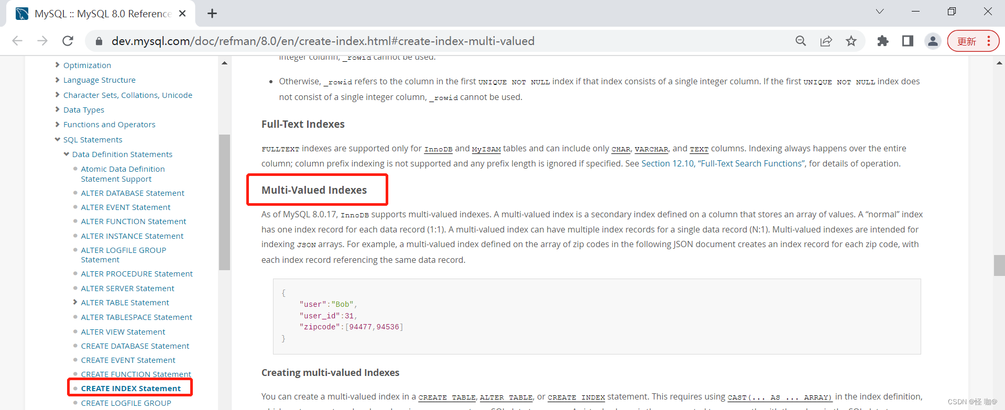The width and height of the screenshot is (1005, 410).
Task: Expand the Functions and Operators node
Action: 57,124
